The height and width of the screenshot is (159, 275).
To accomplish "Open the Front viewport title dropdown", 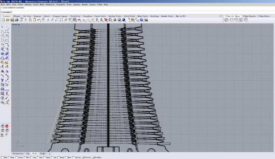I will (16, 25).
